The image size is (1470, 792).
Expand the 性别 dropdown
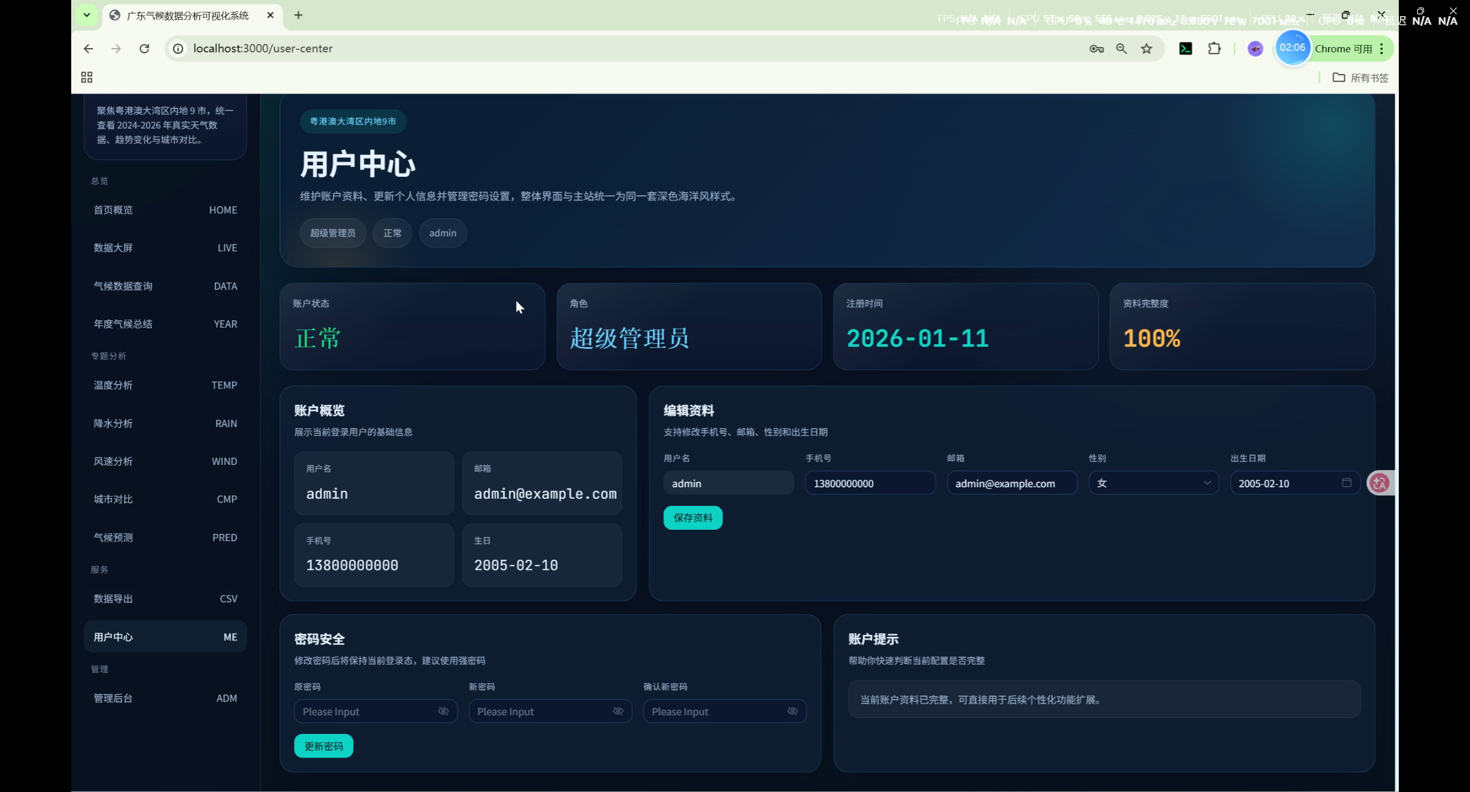point(1153,483)
